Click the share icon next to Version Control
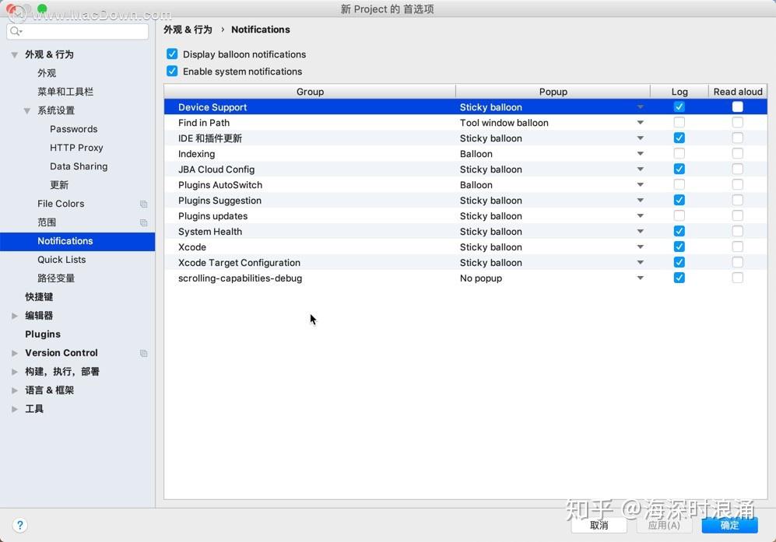776x542 pixels. (x=143, y=353)
